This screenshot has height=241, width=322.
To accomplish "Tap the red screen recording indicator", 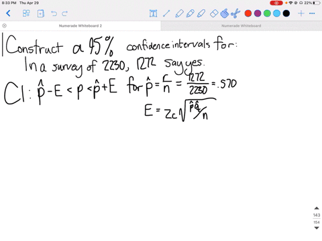I will tap(276, 3).
